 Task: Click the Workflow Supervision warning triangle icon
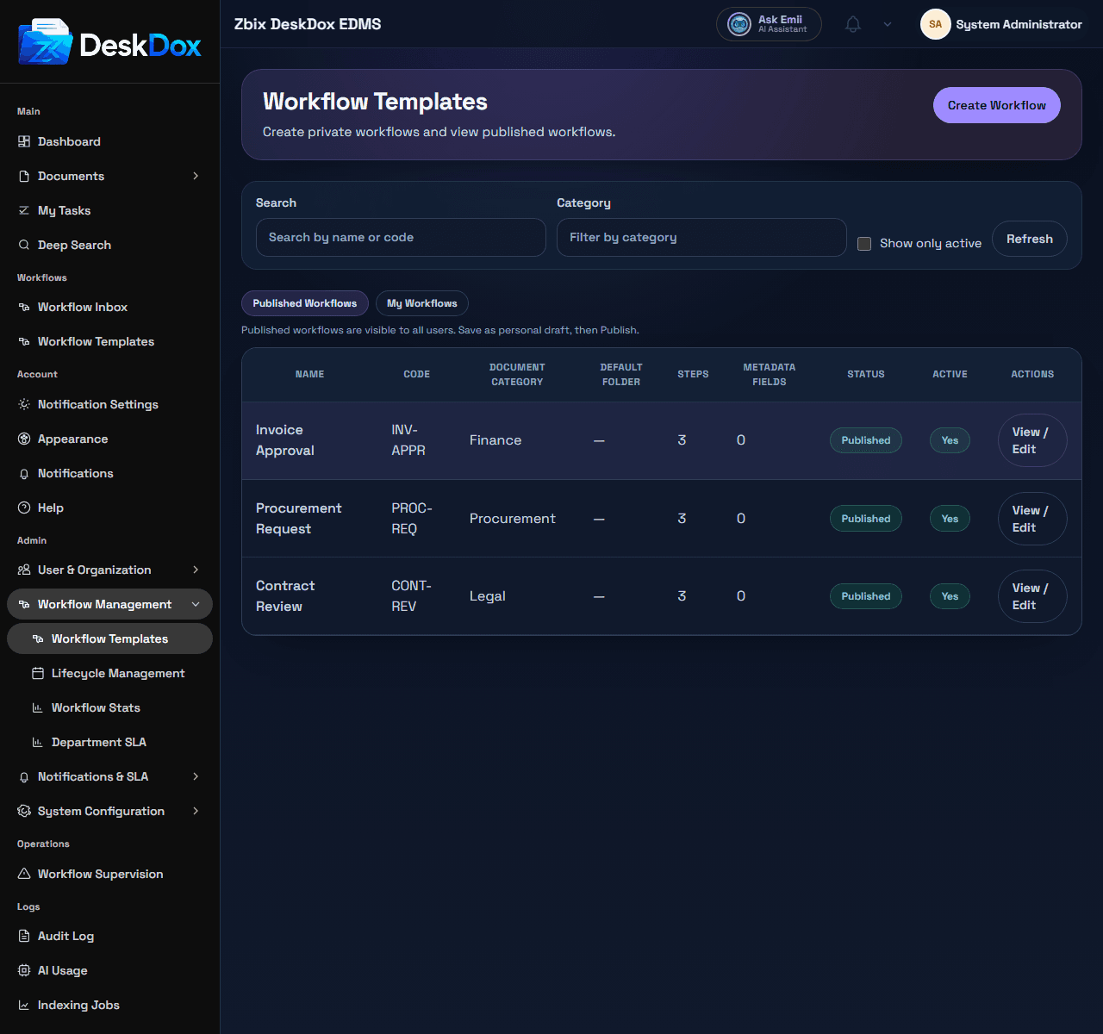tap(24, 874)
